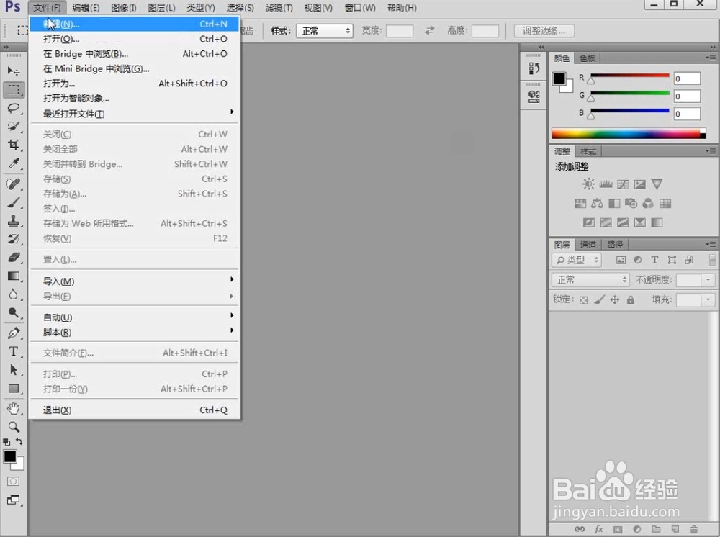This screenshot has width=720, height=537.
Task: Add a Brightness/Contrast adjustment
Action: (588, 184)
